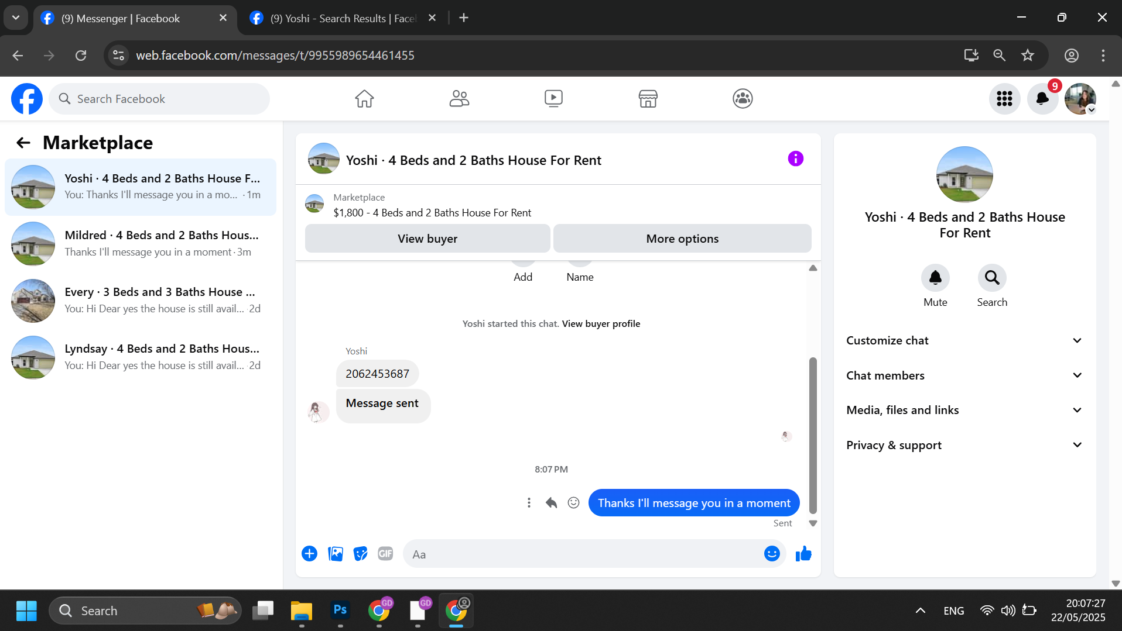Open Every 3 Beds and 3 Baths conversation
Screen dimensions: 1122x631
tap(141, 301)
